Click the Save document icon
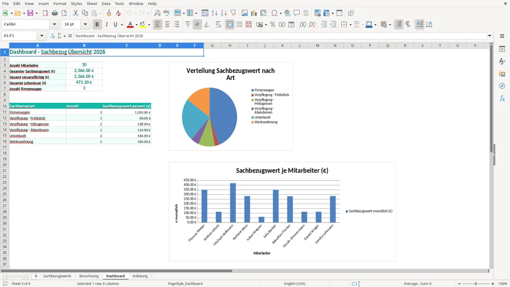Image resolution: width=510 pixels, height=287 pixels. [30, 13]
